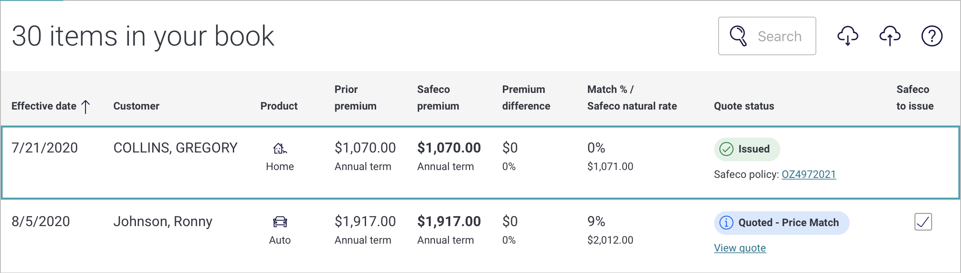
Task: Click the magnifying glass search icon
Action: [738, 36]
